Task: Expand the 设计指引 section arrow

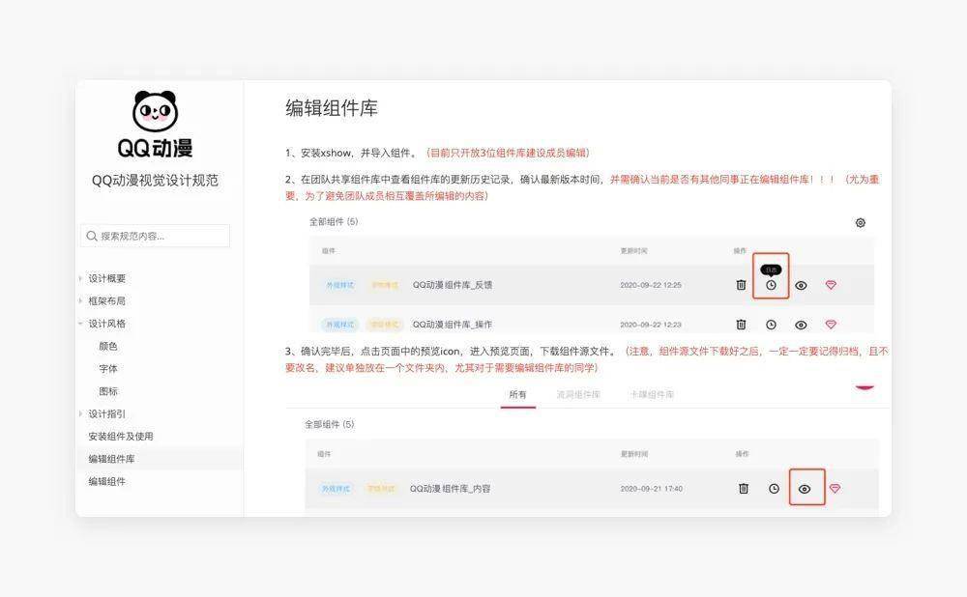Action: 81,413
